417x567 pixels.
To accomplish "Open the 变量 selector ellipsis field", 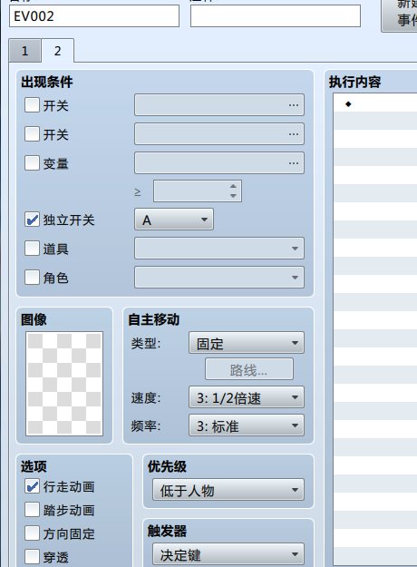I will tap(219, 162).
